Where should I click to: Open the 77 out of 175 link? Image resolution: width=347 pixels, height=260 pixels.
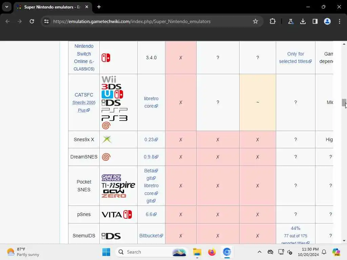click(x=295, y=236)
